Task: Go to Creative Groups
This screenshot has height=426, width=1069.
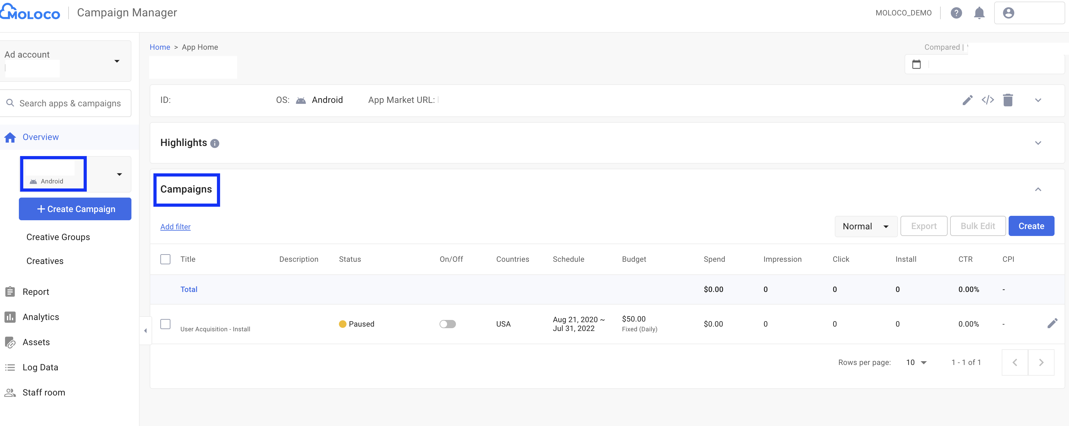Action: (58, 237)
